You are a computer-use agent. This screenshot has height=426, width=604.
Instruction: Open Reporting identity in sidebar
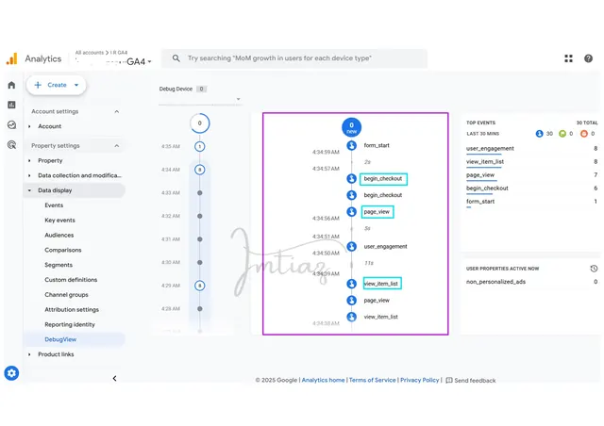69,324
